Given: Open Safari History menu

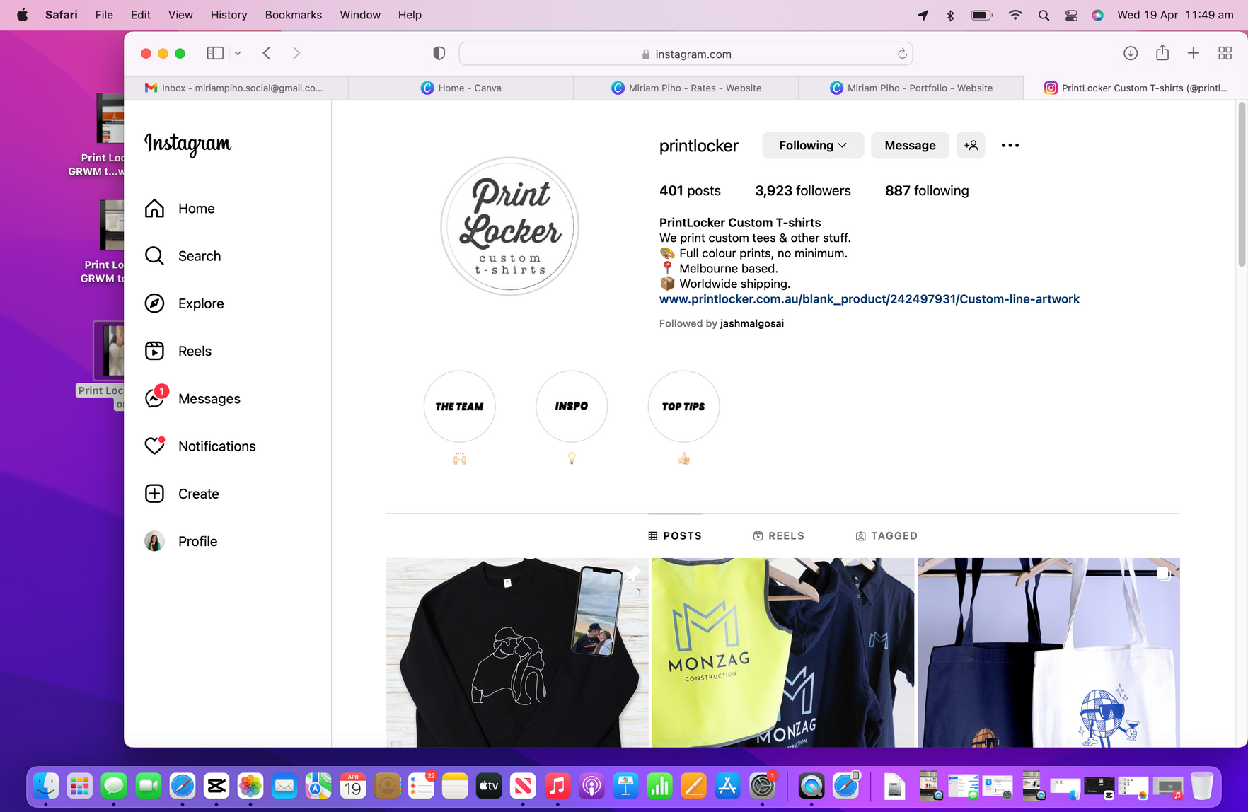Looking at the screenshot, I should 229,15.
